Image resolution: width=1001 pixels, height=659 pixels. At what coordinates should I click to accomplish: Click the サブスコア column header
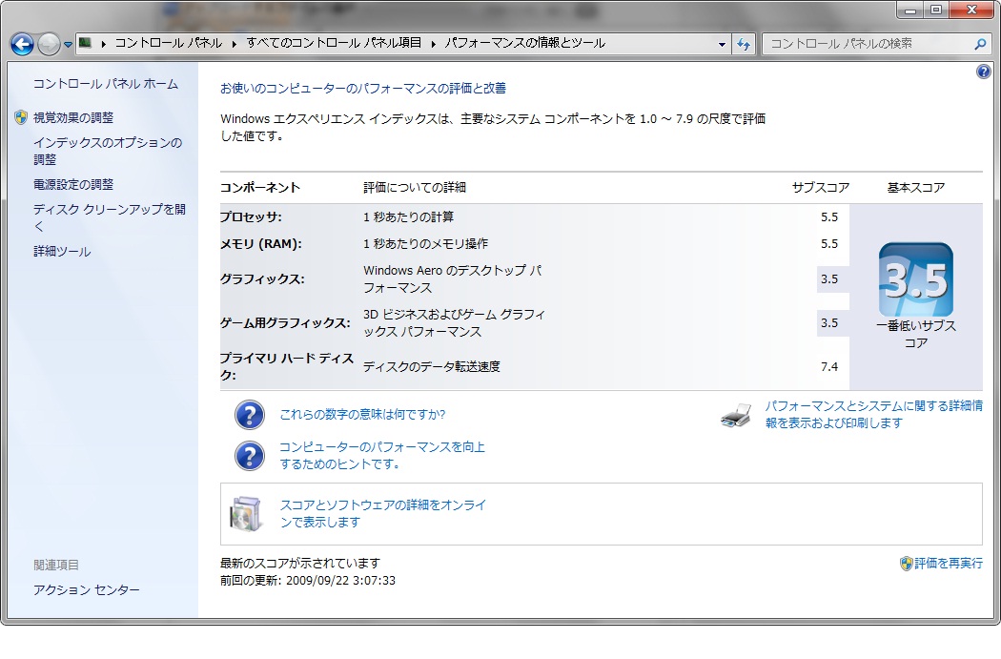pos(820,188)
